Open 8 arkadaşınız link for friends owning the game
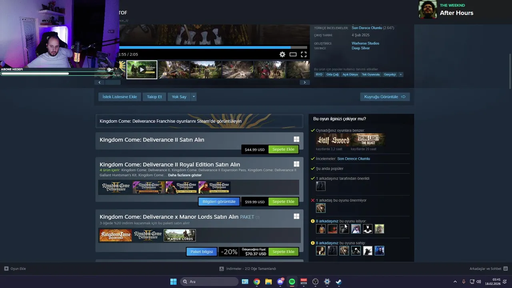The height and width of the screenshot is (288, 512). pyautogui.click(x=327, y=243)
